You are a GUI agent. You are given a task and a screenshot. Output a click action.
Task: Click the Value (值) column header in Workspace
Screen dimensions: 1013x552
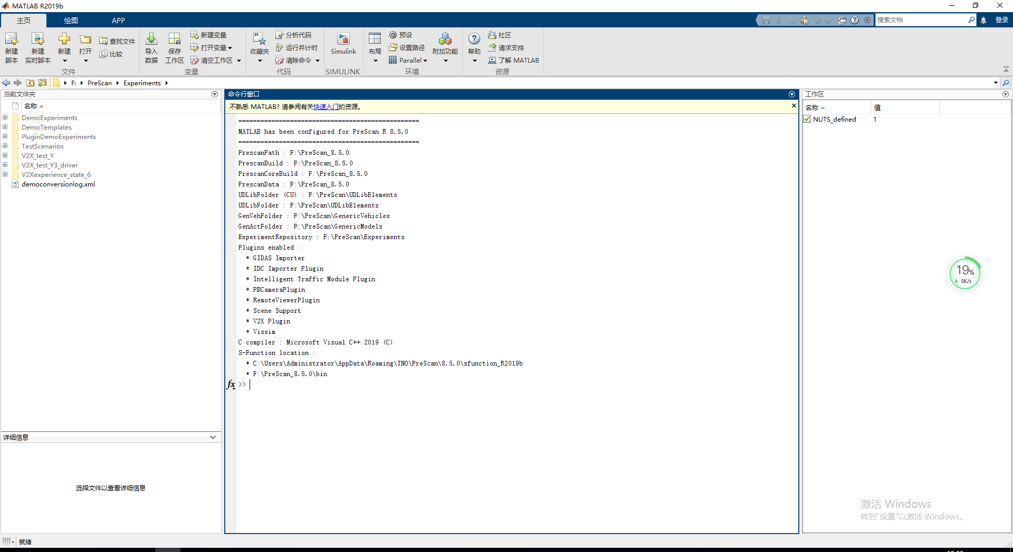[x=877, y=107]
